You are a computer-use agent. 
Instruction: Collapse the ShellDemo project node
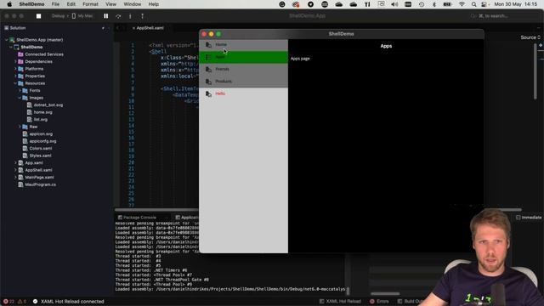click(x=11, y=48)
